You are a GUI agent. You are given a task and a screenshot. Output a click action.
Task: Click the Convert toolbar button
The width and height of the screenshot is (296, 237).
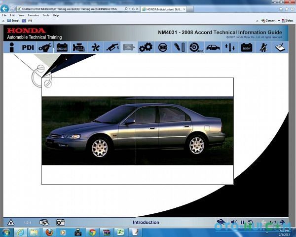coord(268,21)
